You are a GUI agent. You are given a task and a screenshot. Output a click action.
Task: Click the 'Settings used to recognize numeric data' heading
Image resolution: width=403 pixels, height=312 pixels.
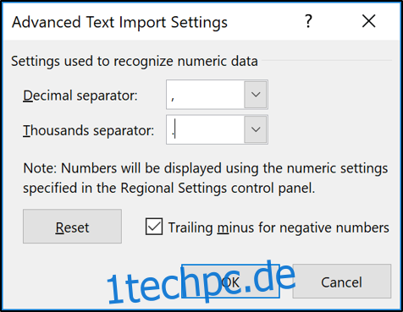tap(135, 61)
